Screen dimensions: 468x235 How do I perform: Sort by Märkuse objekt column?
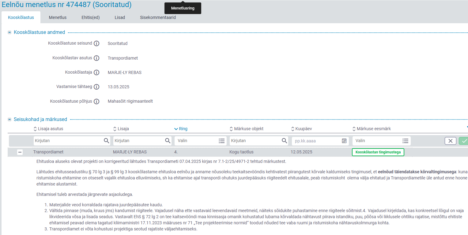(x=247, y=129)
